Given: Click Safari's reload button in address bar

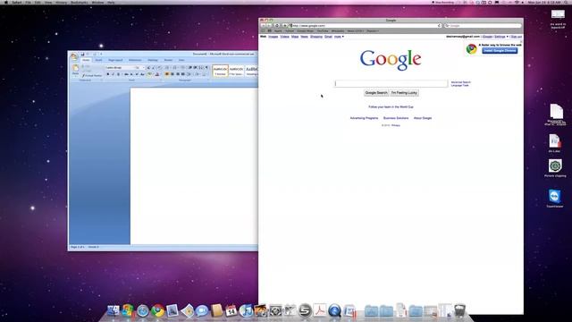Looking at the screenshot, I should 439,26.
